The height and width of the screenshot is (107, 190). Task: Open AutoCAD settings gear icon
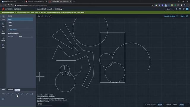click(x=176, y=9)
